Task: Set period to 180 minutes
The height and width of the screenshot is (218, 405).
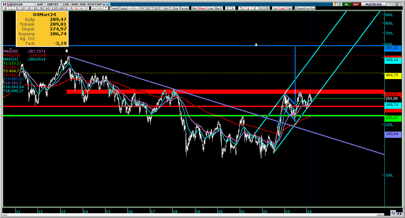Action: click(x=61, y=8)
